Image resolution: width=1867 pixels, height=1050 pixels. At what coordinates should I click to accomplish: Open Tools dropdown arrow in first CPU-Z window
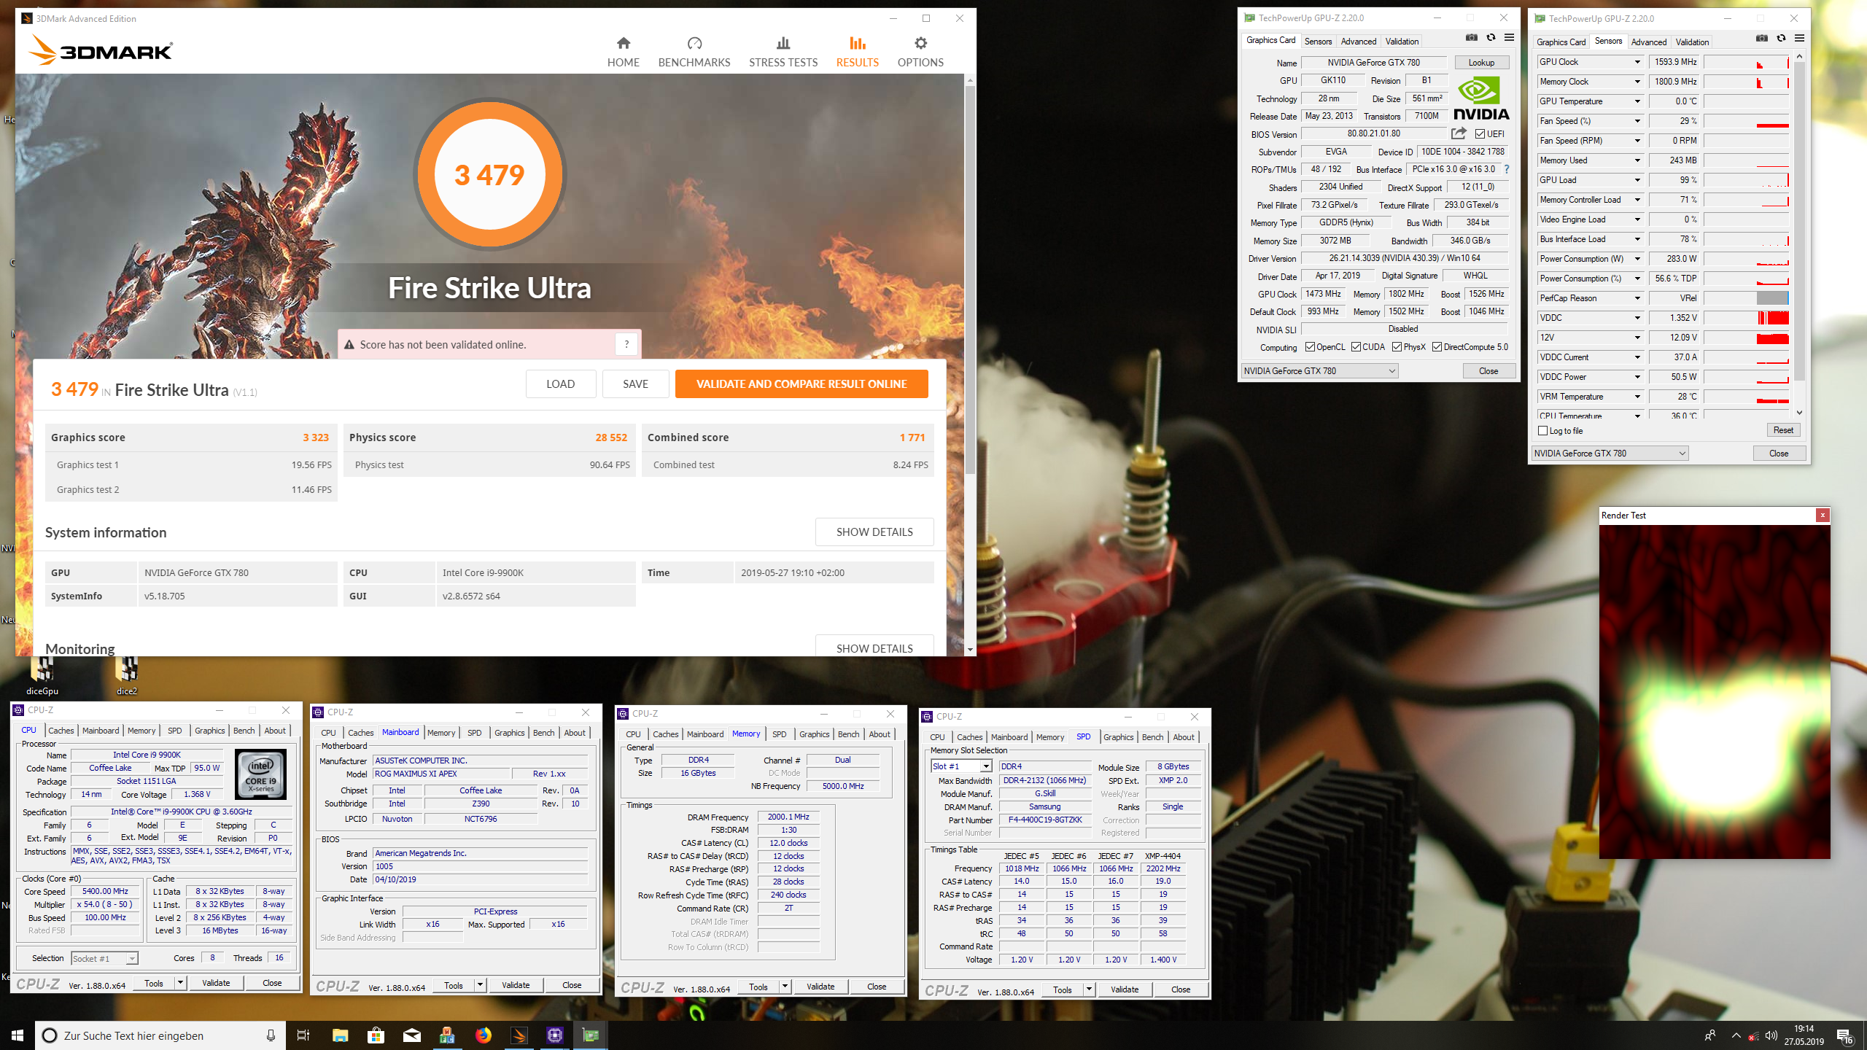(x=180, y=983)
